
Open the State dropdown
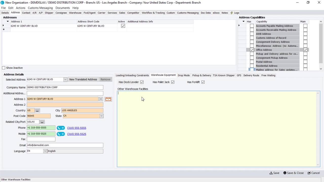point(101,116)
